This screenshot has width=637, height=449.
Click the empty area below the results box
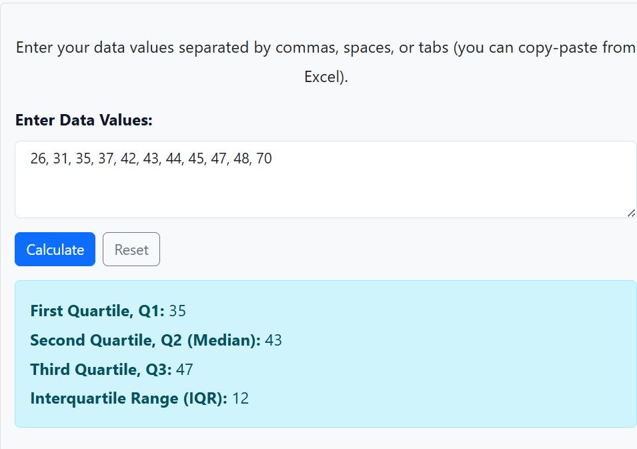pyautogui.click(x=318, y=438)
